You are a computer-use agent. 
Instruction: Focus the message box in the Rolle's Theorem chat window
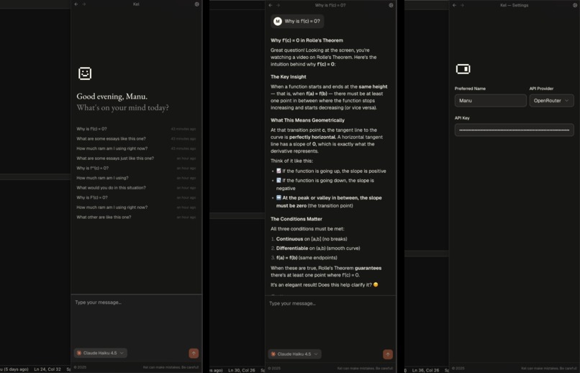point(330,320)
